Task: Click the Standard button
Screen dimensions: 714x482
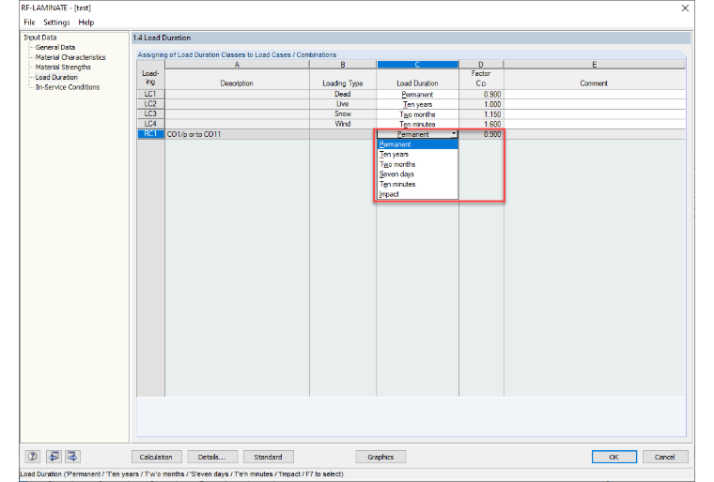Action: pos(268,457)
